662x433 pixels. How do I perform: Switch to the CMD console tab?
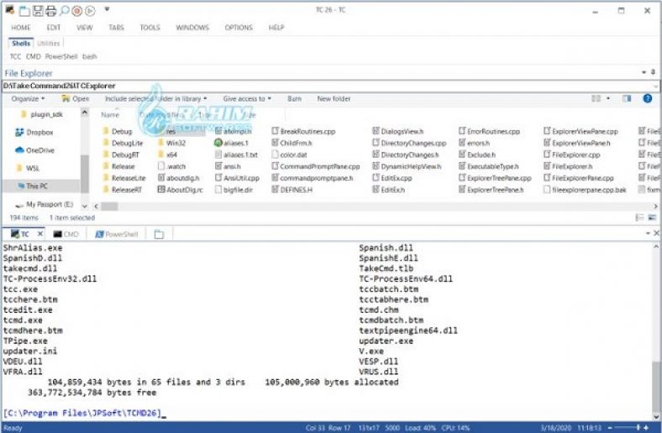coord(66,234)
